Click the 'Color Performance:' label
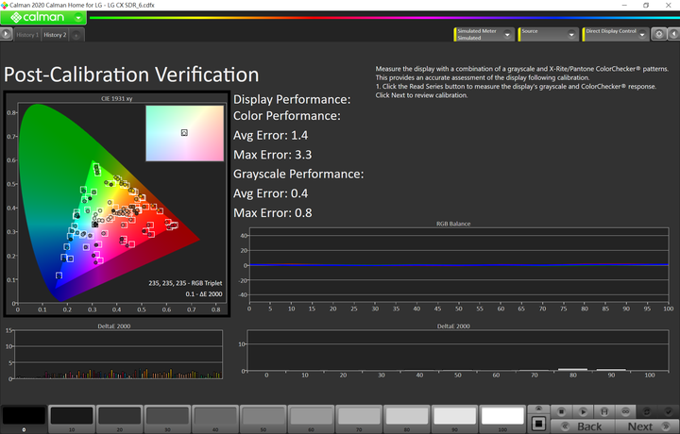This screenshot has width=680, height=434. click(287, 116)
